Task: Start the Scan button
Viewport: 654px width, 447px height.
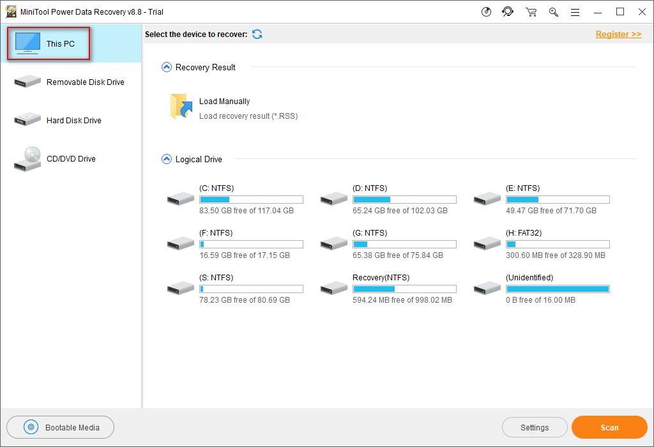Action: tap(609, 427)
